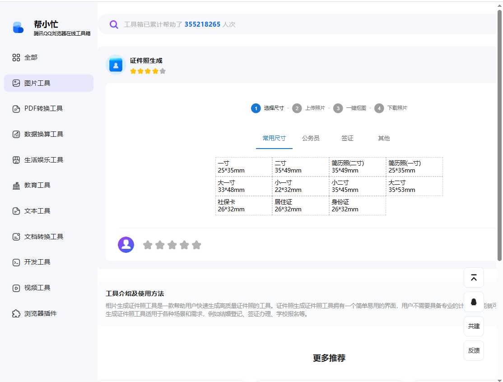Switch to the 公务员 tab
This screenshot has height=382, width=503.
[311, 138]
